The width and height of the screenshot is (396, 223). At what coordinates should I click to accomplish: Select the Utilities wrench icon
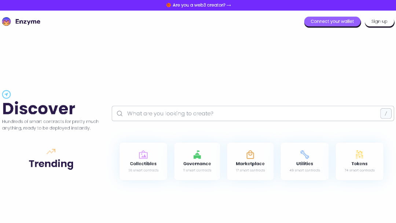coord(304,154)
